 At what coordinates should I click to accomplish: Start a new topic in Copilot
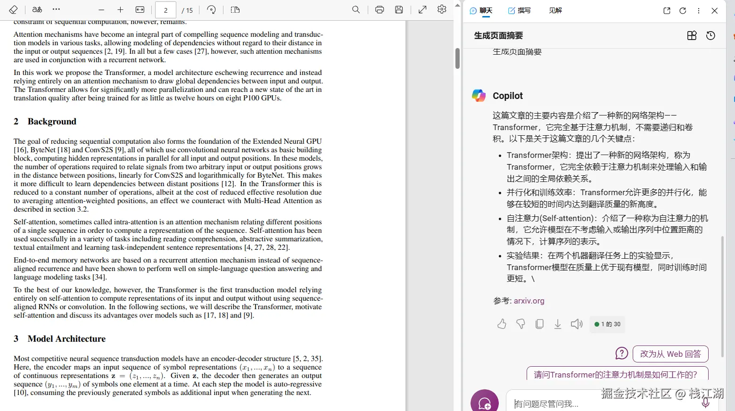pyautogui.click(x=485, y=402)
